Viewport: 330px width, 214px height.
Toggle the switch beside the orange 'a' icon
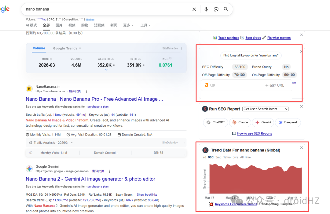coord(213,85)
